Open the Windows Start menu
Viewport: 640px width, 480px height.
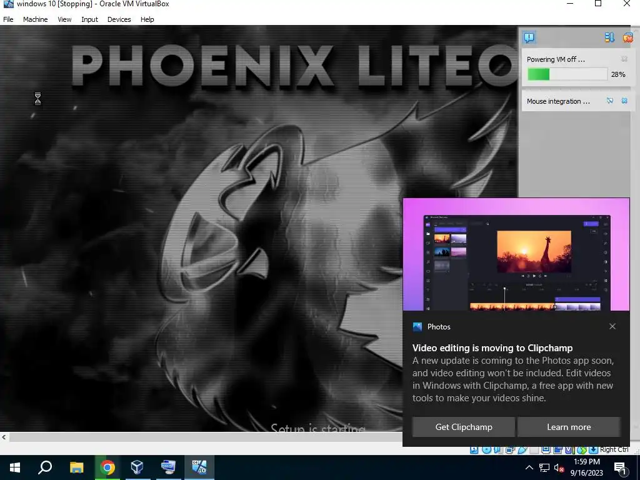click(x=15, y=467)
